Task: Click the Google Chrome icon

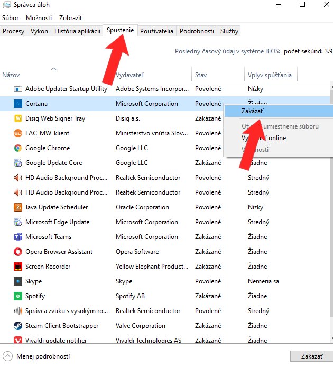Action: 18,148
